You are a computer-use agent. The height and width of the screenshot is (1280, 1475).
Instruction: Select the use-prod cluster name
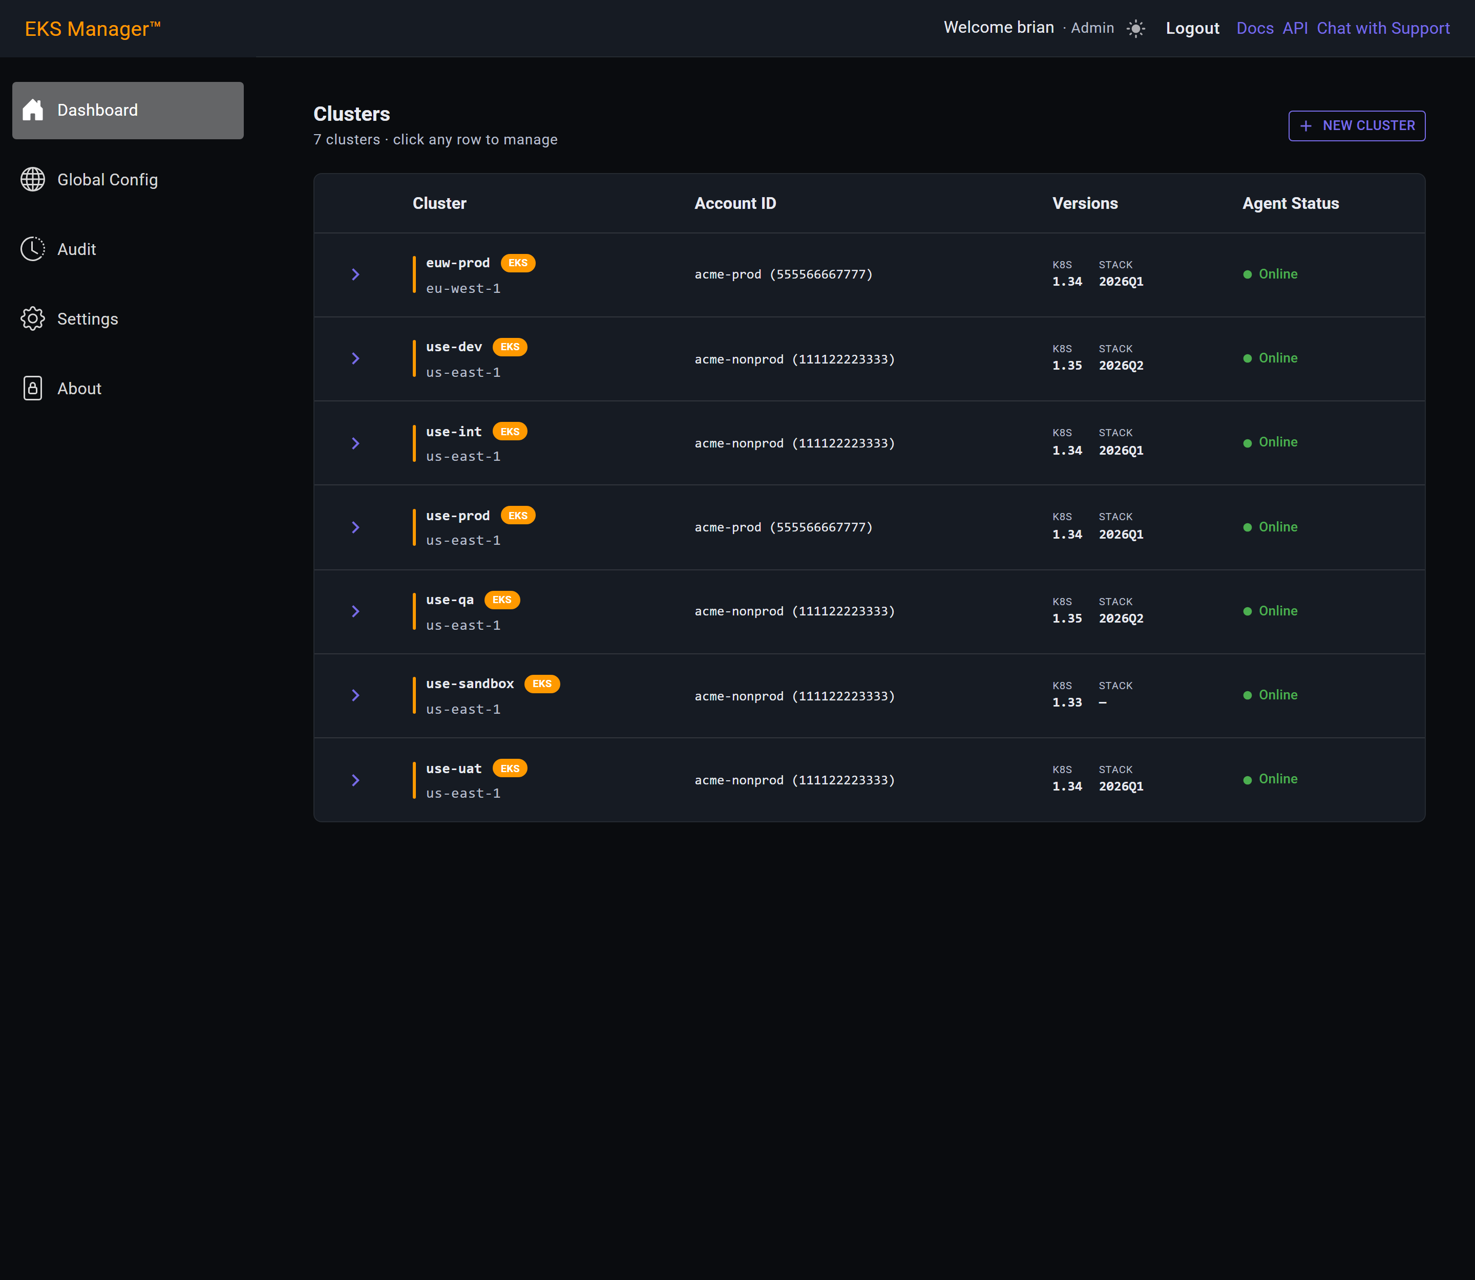pyautogui.click(x=458, y=516)
